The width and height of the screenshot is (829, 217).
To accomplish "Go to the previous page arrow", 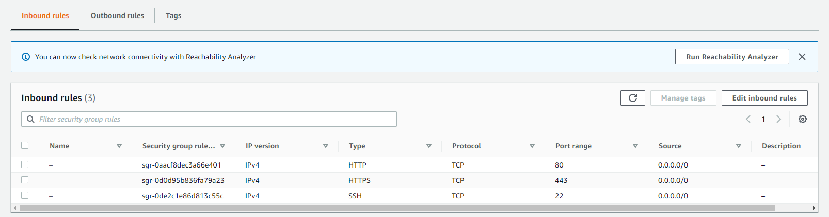I will tap(748, 119).
